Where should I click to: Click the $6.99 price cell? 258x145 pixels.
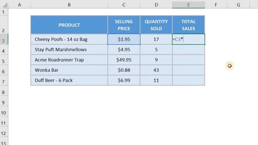pos(124,80)
